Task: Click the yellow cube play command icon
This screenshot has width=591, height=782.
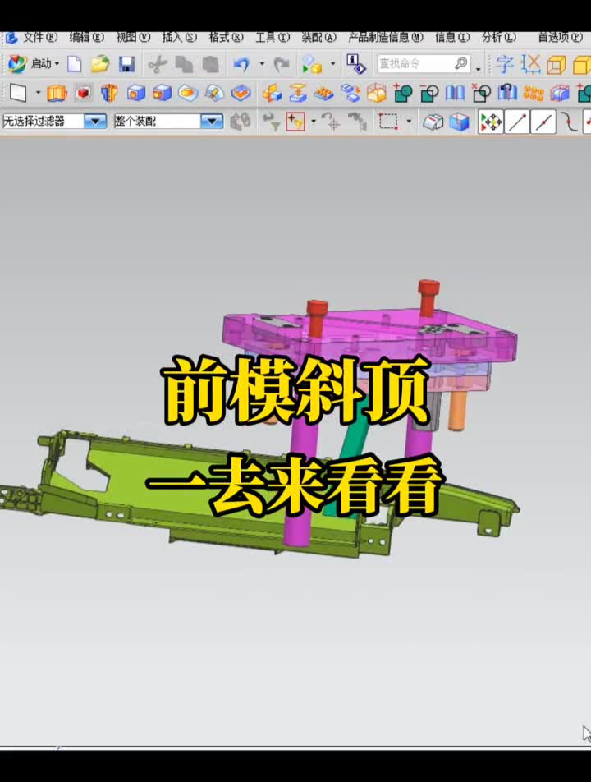Action: tap(312, 64)
